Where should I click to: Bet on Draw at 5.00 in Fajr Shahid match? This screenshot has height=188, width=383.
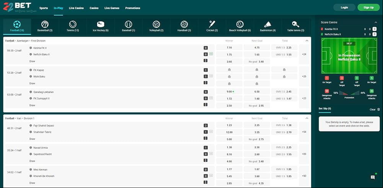click(229, 139)
